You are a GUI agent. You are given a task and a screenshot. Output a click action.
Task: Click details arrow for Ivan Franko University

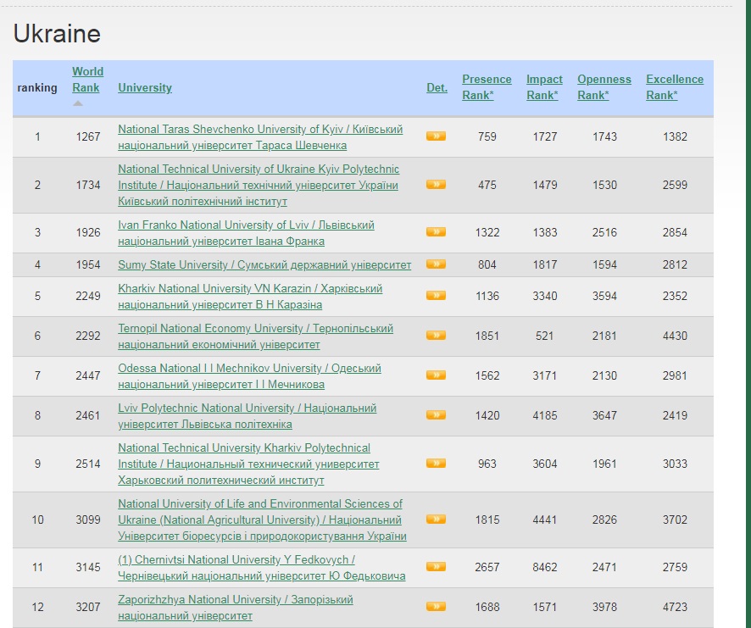[436, 232]
